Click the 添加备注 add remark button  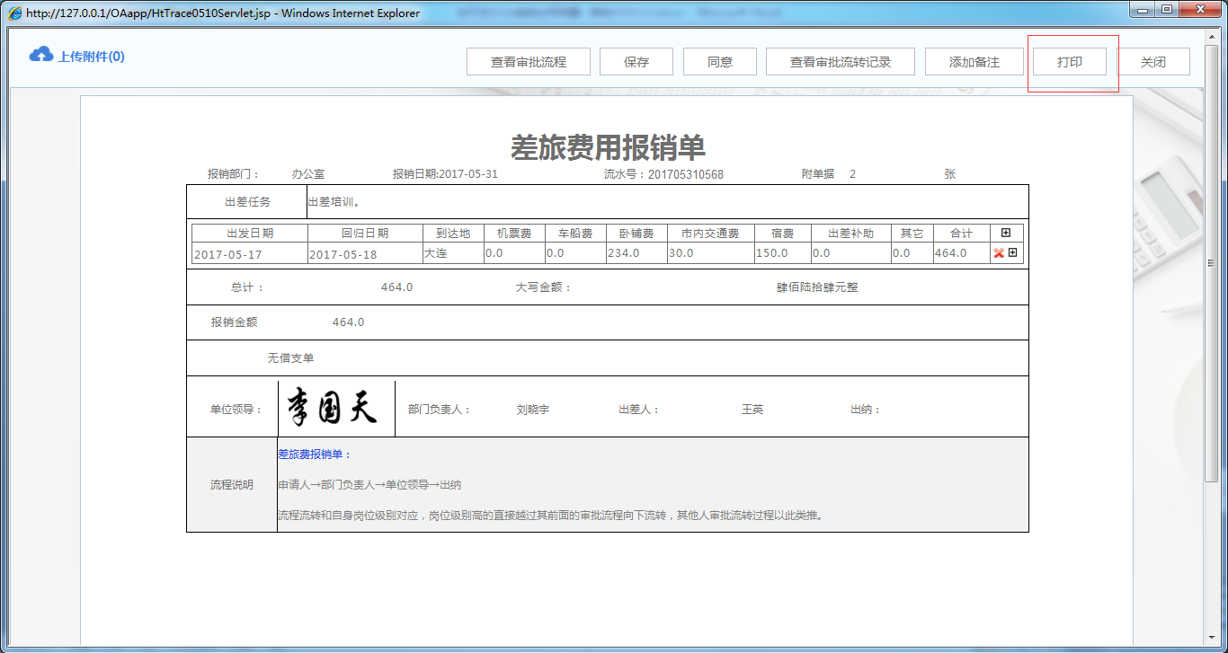[x=974, y=61]
